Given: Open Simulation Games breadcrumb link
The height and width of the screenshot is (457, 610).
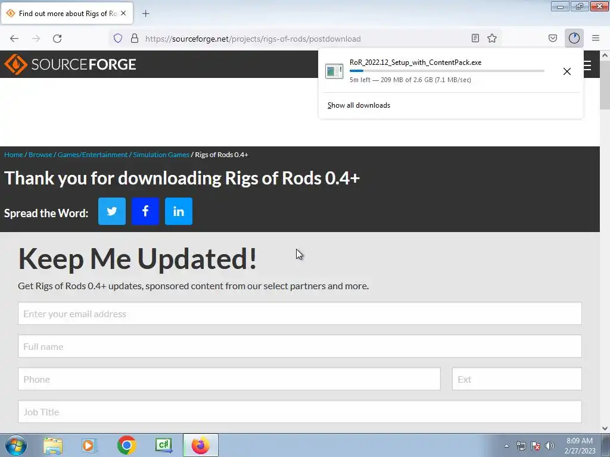Looking at the screenshot, I should (161, 155).
